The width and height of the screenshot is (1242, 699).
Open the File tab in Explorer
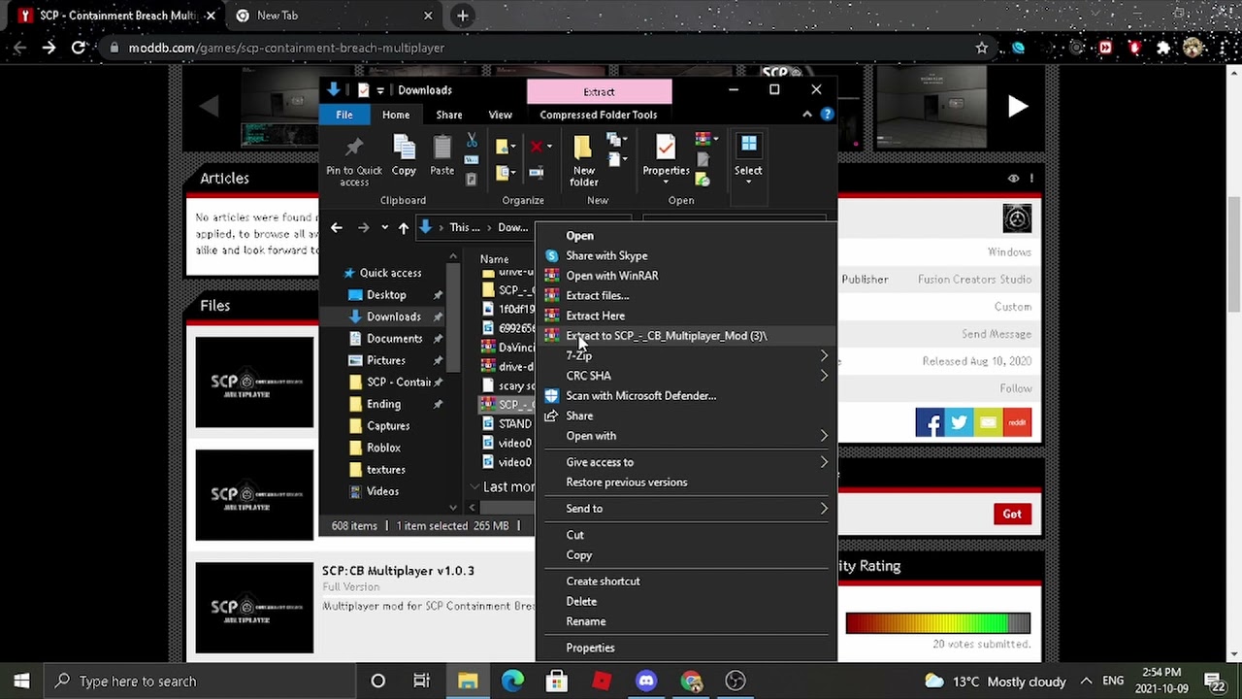coord(344,115)
